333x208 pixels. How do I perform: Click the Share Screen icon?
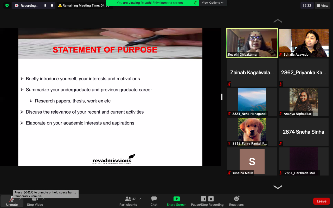pos(176,198)
